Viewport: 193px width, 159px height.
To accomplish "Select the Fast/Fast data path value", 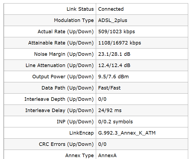I will 109,88.
